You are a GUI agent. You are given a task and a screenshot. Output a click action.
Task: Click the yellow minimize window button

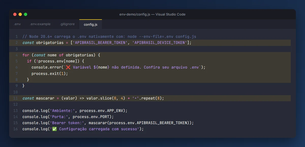tap(20, 14)
